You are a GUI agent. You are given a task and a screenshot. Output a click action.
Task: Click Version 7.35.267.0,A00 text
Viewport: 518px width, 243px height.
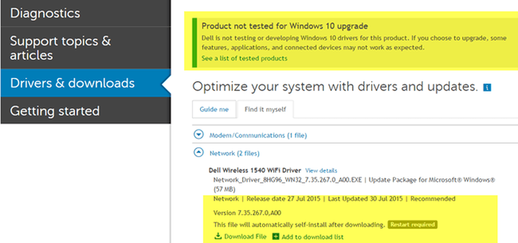pyautogui.click(x=247, y=212)
